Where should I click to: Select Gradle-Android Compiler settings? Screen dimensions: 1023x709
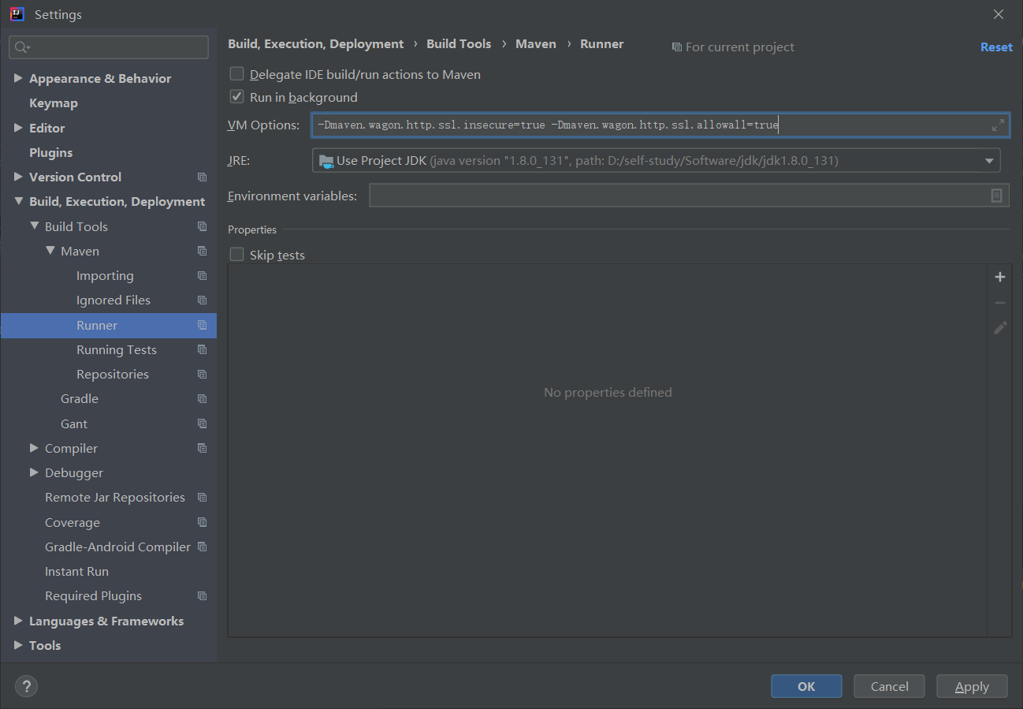(x=118, y=547)
